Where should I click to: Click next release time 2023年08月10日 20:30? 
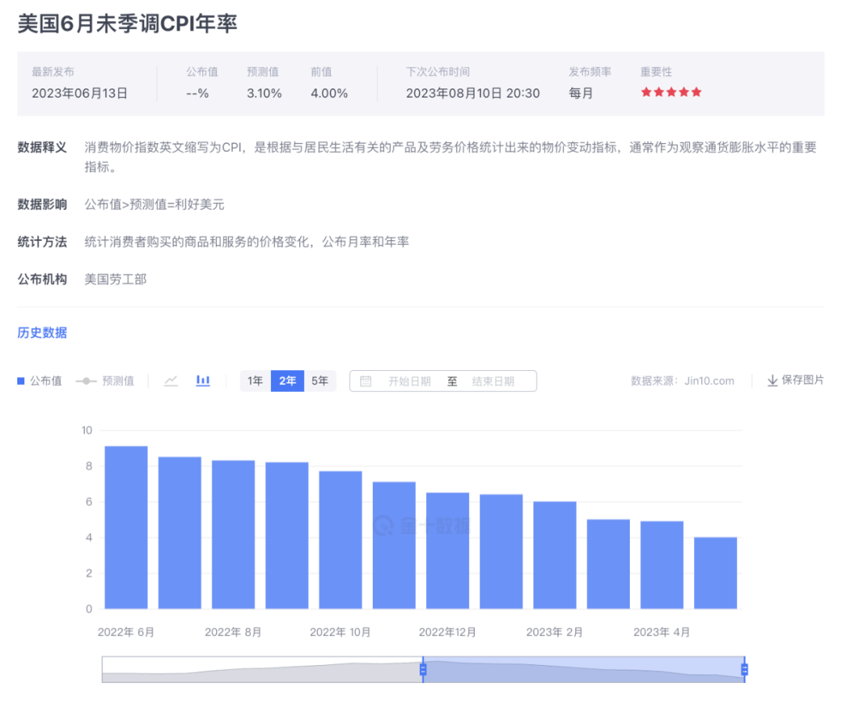point(472,93)
